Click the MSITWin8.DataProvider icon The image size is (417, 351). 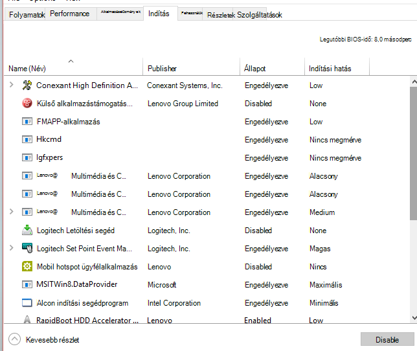pos(27,284)
